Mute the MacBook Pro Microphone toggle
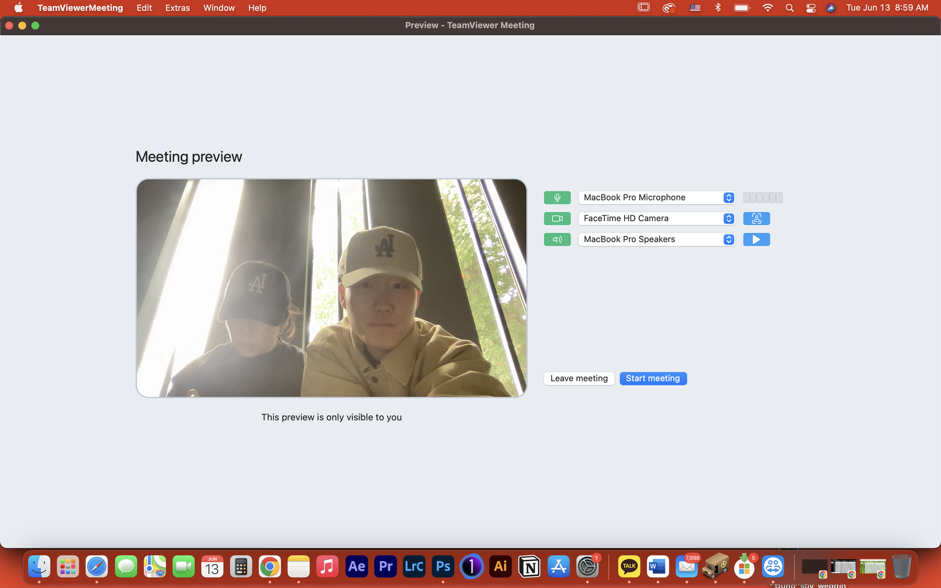941x588 pixels. point(557,198)
